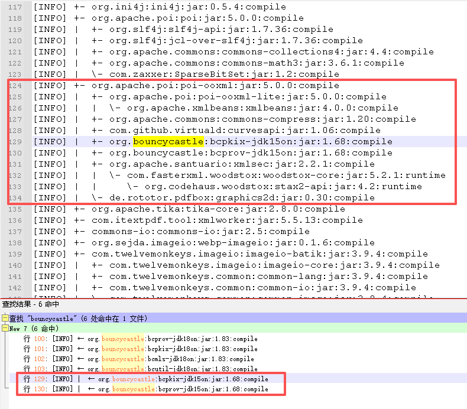
Task: Select the slf4j-api:jar:1.7.36 line
Action: 183,29
